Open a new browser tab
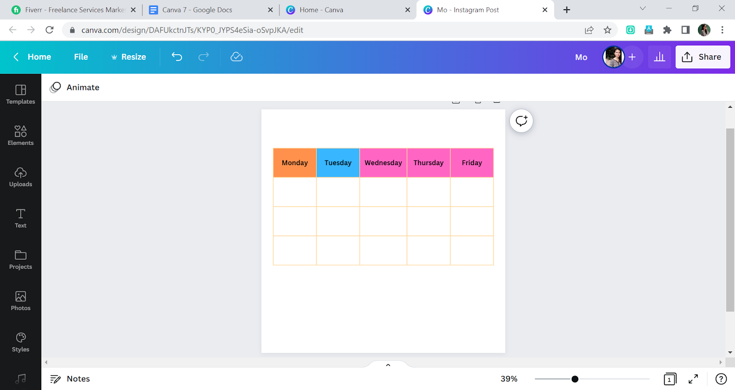 pyautogui.click(x=567, y=10)
